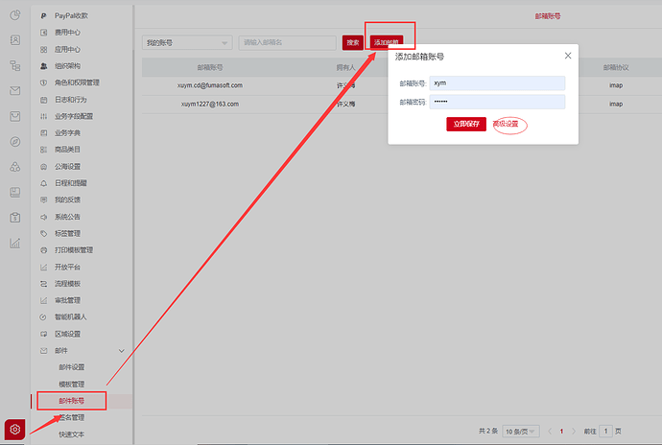Select 模板管理 submenu item

(71, 384)
